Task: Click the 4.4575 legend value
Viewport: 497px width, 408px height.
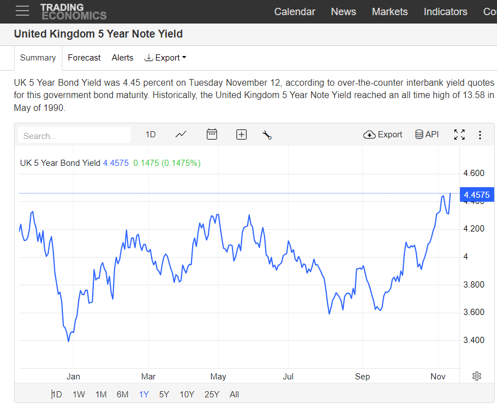Action: (x=116, y=163)
